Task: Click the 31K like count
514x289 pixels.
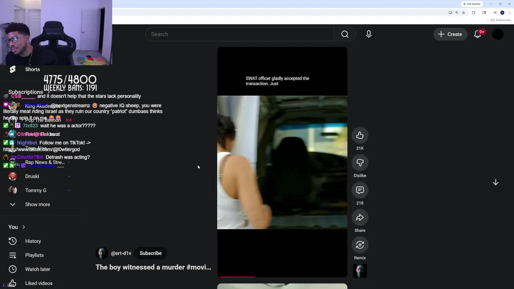Action: (x=360, y=149)
